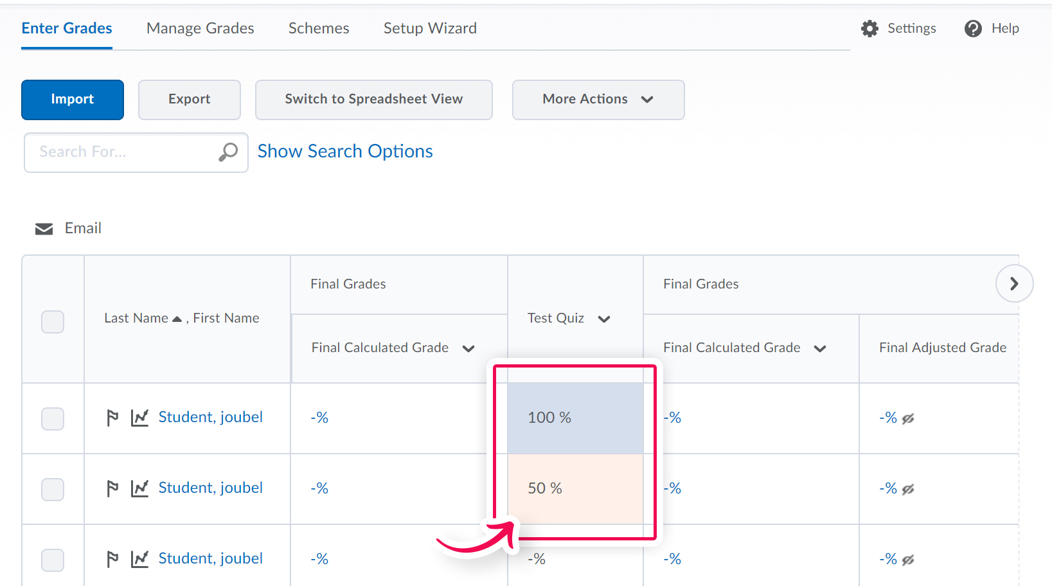Viewport: 1052px width, 586px height.
Task: Click the flag icon beside the first student
Action: click(112, 418)
